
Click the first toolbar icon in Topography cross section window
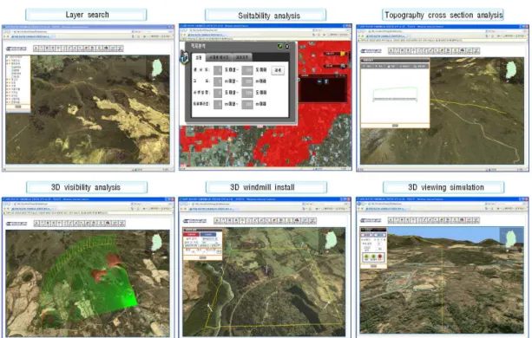coord(391,51)
